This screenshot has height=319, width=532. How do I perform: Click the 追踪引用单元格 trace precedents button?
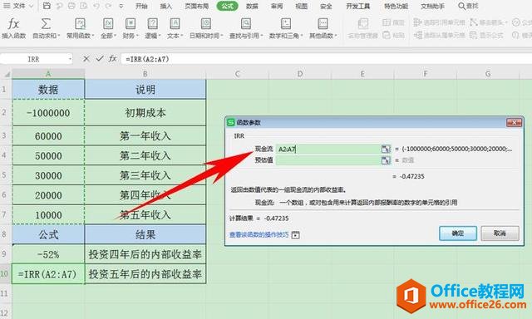tap(440, 22)
